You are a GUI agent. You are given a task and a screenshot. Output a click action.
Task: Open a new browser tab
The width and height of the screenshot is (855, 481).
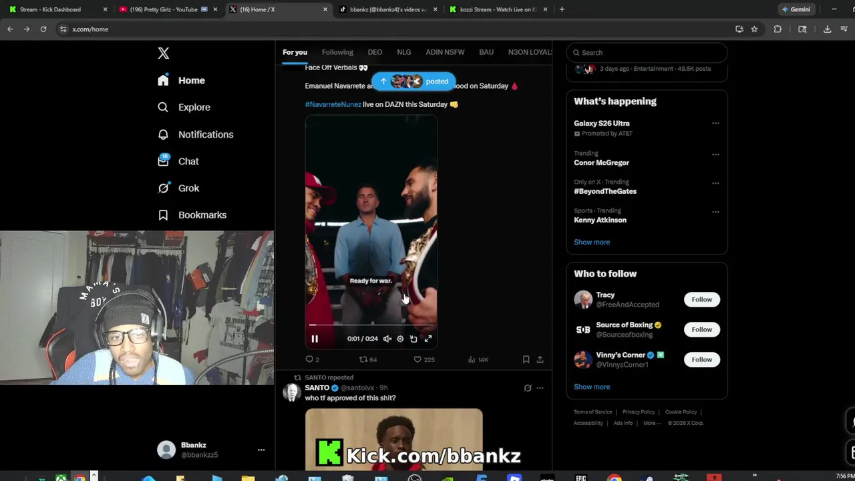[x=562, y=9]
